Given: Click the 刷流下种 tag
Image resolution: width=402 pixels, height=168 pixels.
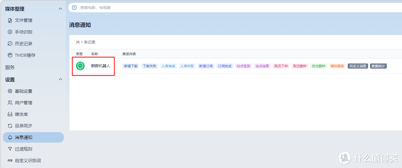Looking at the screenshot, I should tap(281, 66).
